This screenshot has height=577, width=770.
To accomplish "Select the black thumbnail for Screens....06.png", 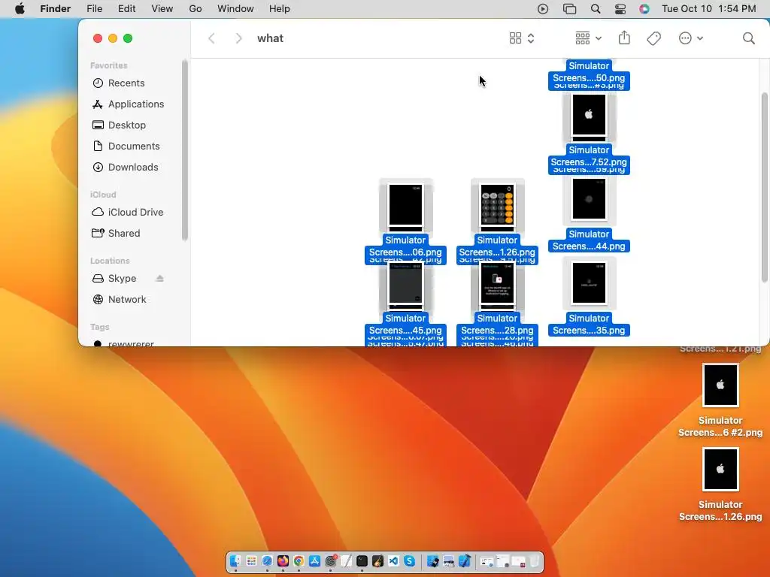I will pos(405,204).
